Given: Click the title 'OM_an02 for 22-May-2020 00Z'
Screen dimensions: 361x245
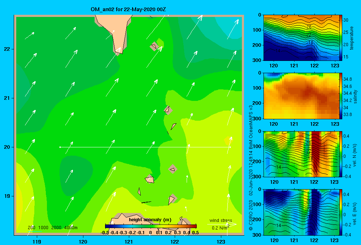Looking at the screenshot, I should pyautogui.click(x=128, y=9).
